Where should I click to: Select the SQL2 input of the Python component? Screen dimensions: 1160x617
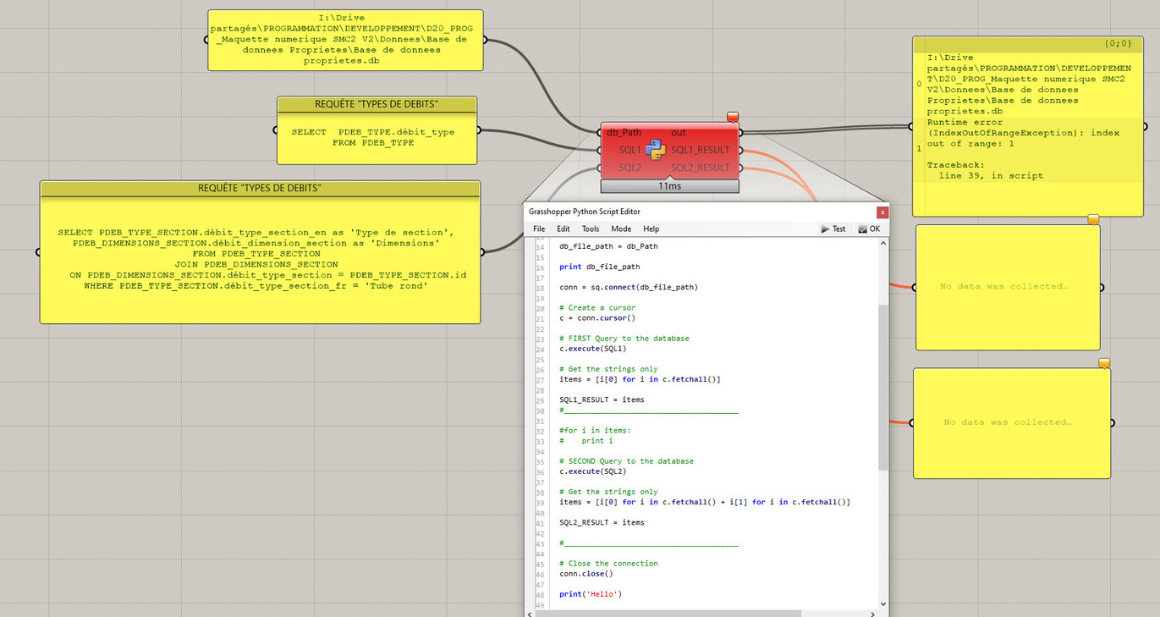coord(629,168)
